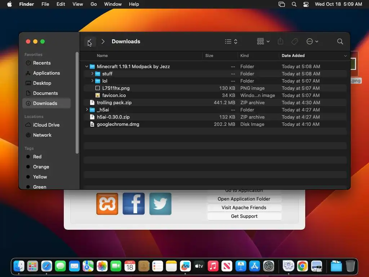Select the Minecraft 1.19.1 Modpack by Jezz row
The width and height of the screenshot is (369, 277).
(x=215, y=66)
